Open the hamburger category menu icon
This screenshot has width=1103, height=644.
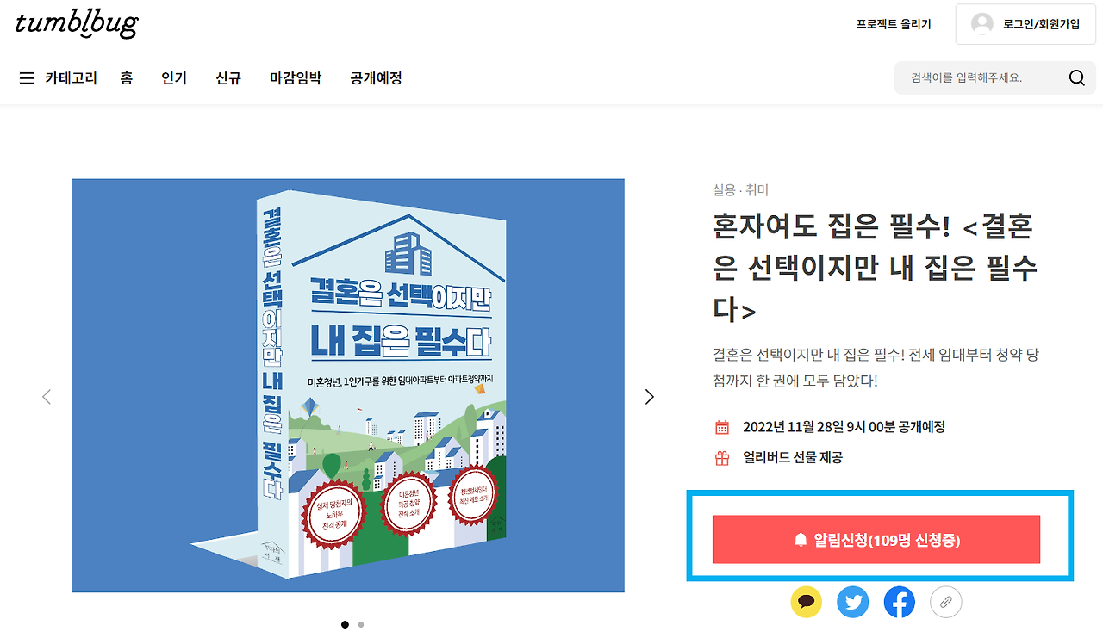(27, 78)
